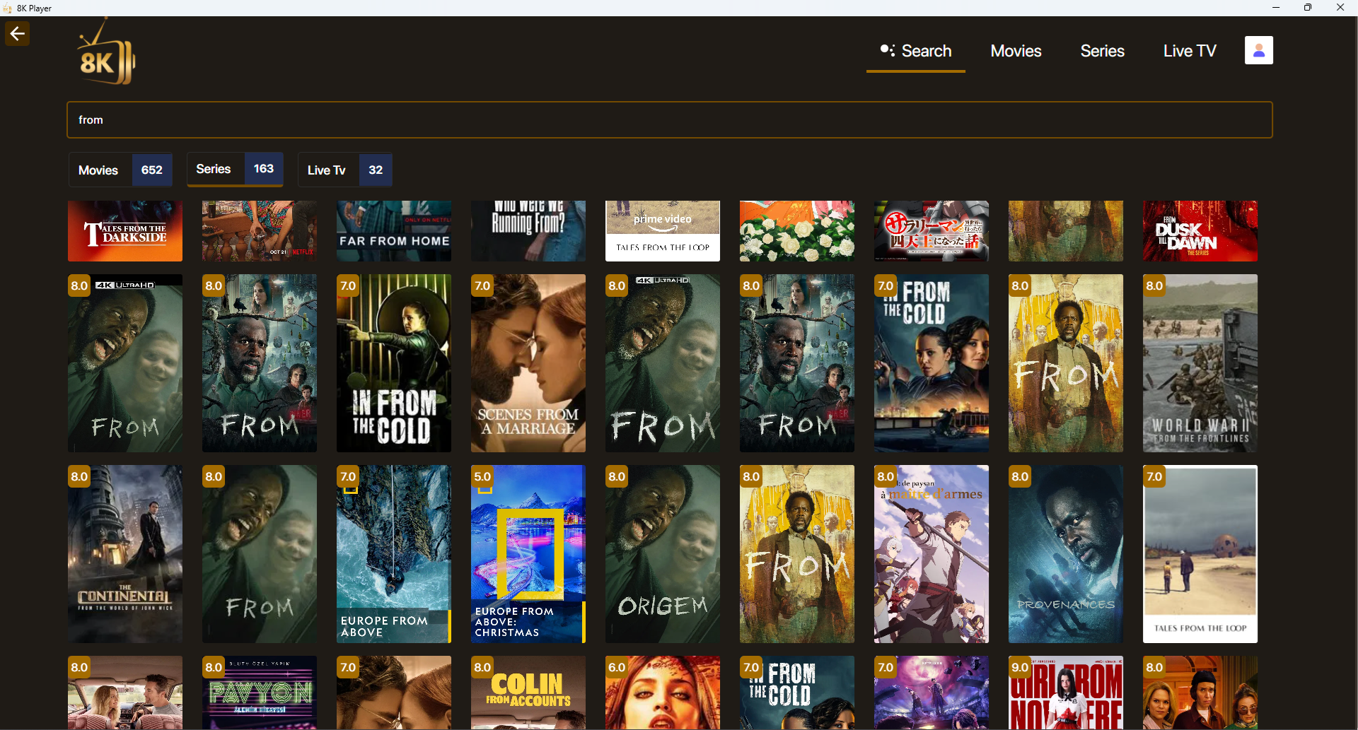Close the 8K Player window

pos(1340,8)
